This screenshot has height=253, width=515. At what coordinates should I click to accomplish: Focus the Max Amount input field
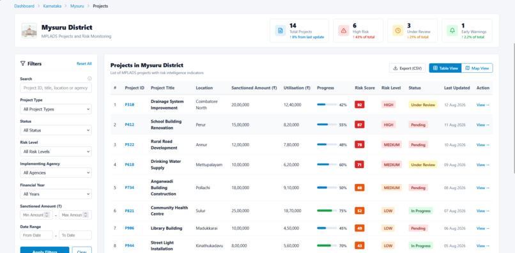pyautogui.click(x=75, y=215)
